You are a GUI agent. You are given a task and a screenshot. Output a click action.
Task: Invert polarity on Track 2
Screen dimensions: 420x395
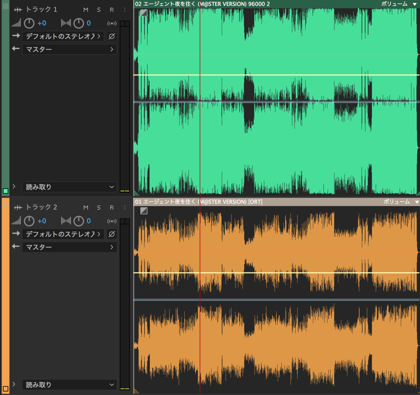point(112,234)
